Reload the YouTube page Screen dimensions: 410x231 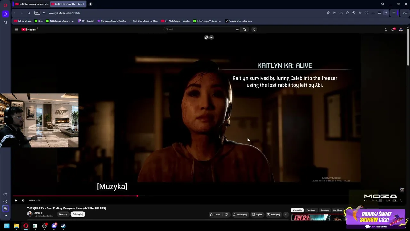(29, 13)
